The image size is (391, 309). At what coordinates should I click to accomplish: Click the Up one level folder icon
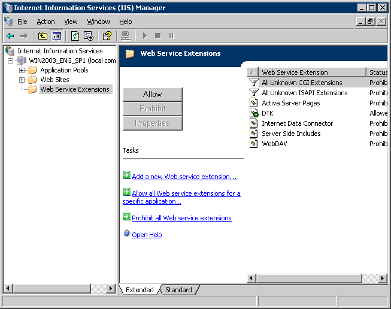[x=43, y=36]
